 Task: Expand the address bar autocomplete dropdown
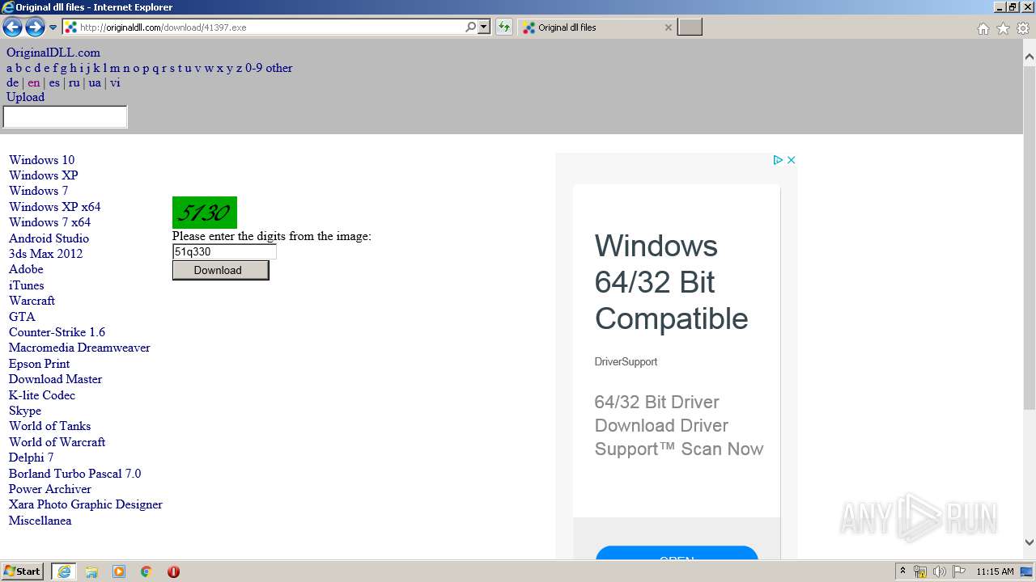tap(484, 27)
